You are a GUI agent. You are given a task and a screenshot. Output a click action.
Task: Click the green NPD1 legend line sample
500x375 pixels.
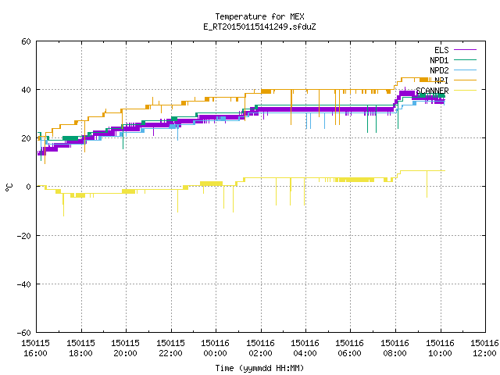465,60
